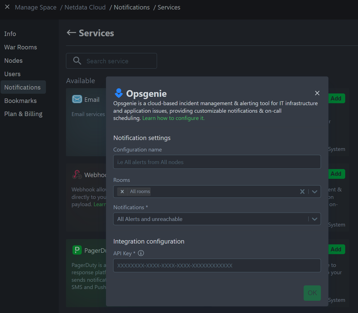
Task: Clear all selected rooms
Action: [302, 192]
